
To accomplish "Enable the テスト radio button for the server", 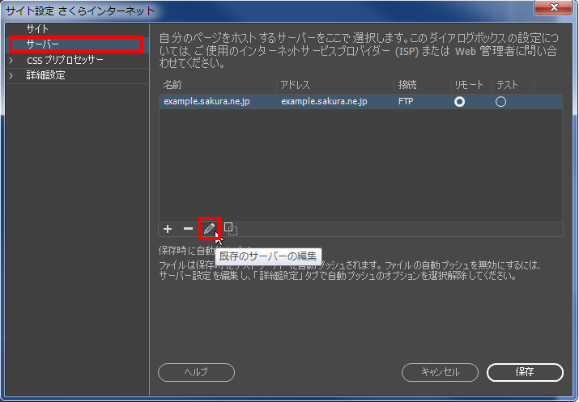I will coord(500,102).
